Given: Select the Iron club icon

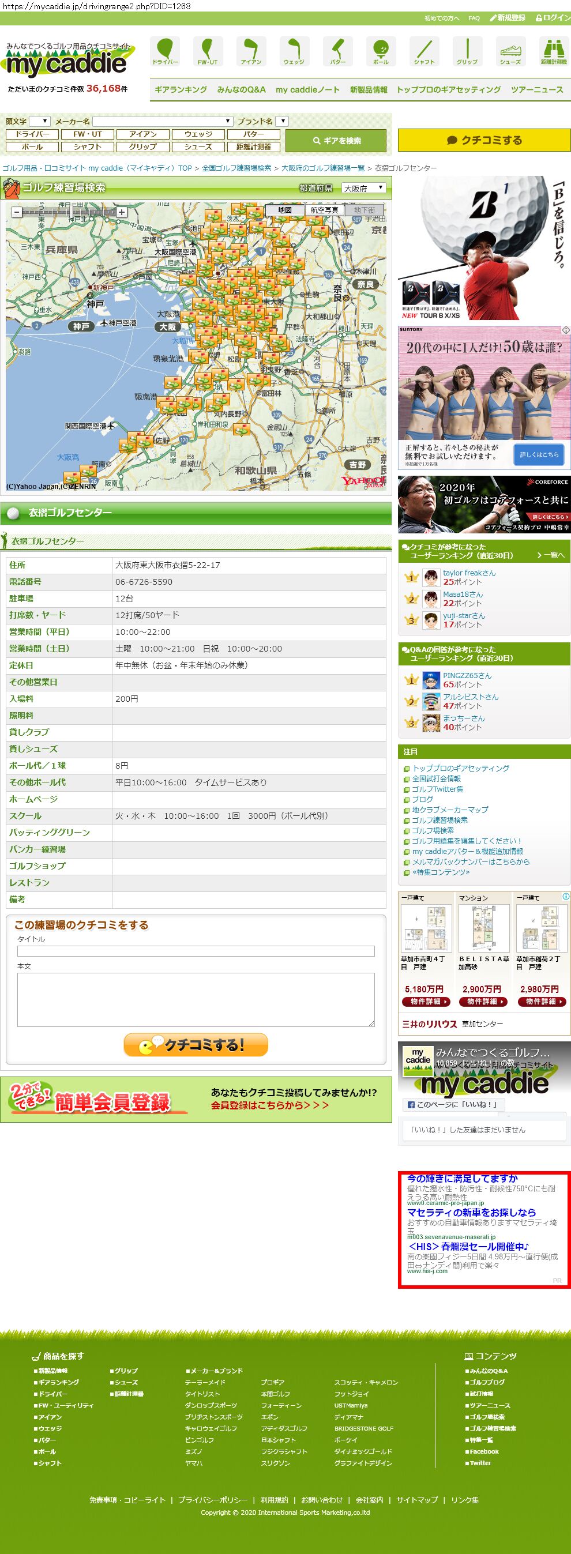Looking at the screenshot, I should pos(251,51).
